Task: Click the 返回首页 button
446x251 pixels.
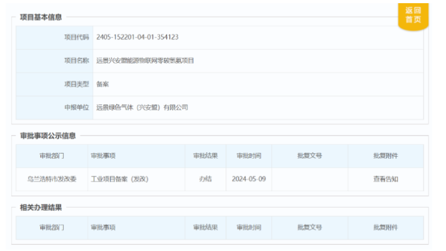Action: [x=413, y=16]
